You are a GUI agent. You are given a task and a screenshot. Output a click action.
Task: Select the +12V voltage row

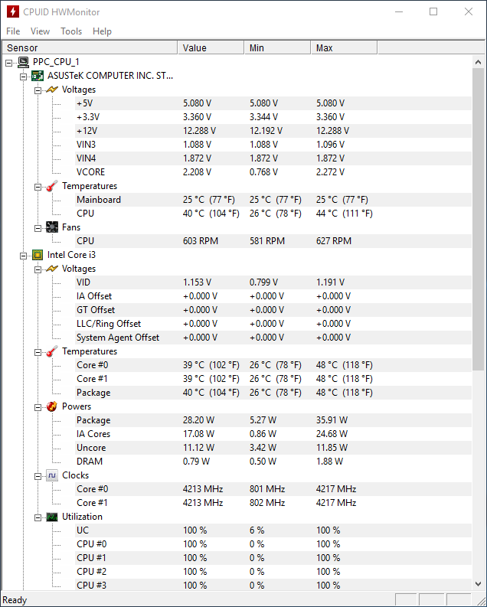[x=273, y=131]
